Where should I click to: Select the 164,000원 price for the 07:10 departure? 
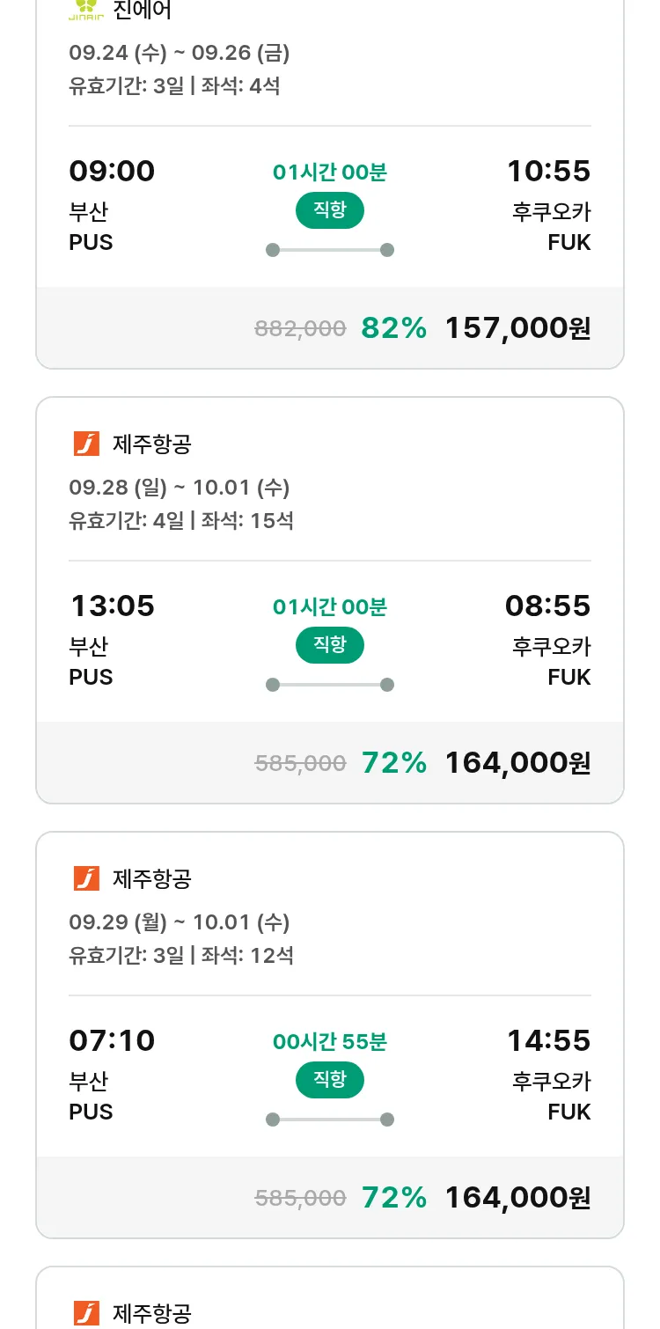(x=517, y=1198)
